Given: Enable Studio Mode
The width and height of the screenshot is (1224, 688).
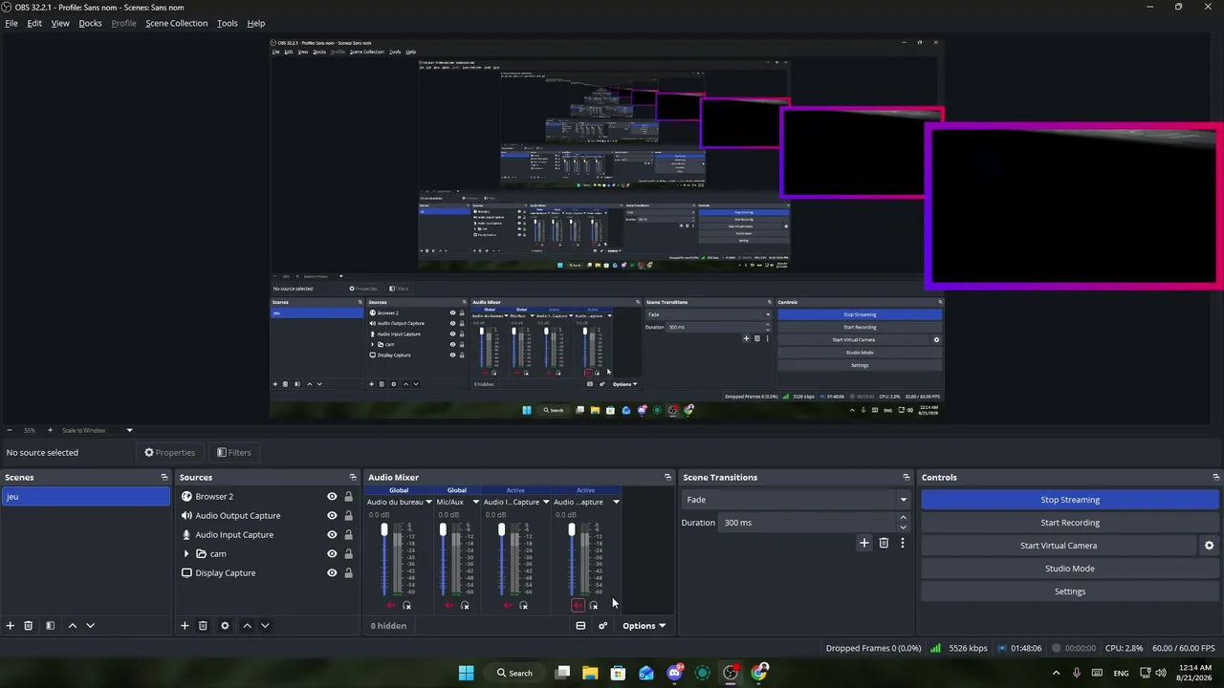Looking at the screenshot, I should 1070,569.
